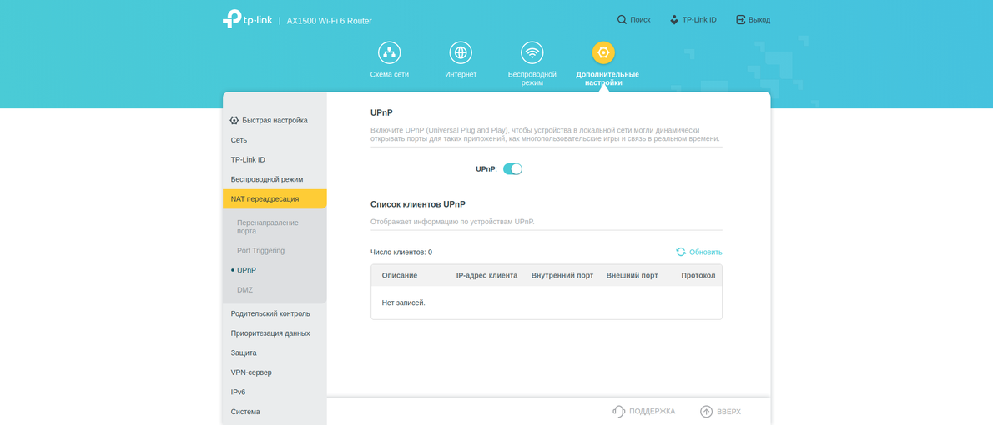
Task: Click the Дополнительные настройки tab label
Action: click(607, 78)
